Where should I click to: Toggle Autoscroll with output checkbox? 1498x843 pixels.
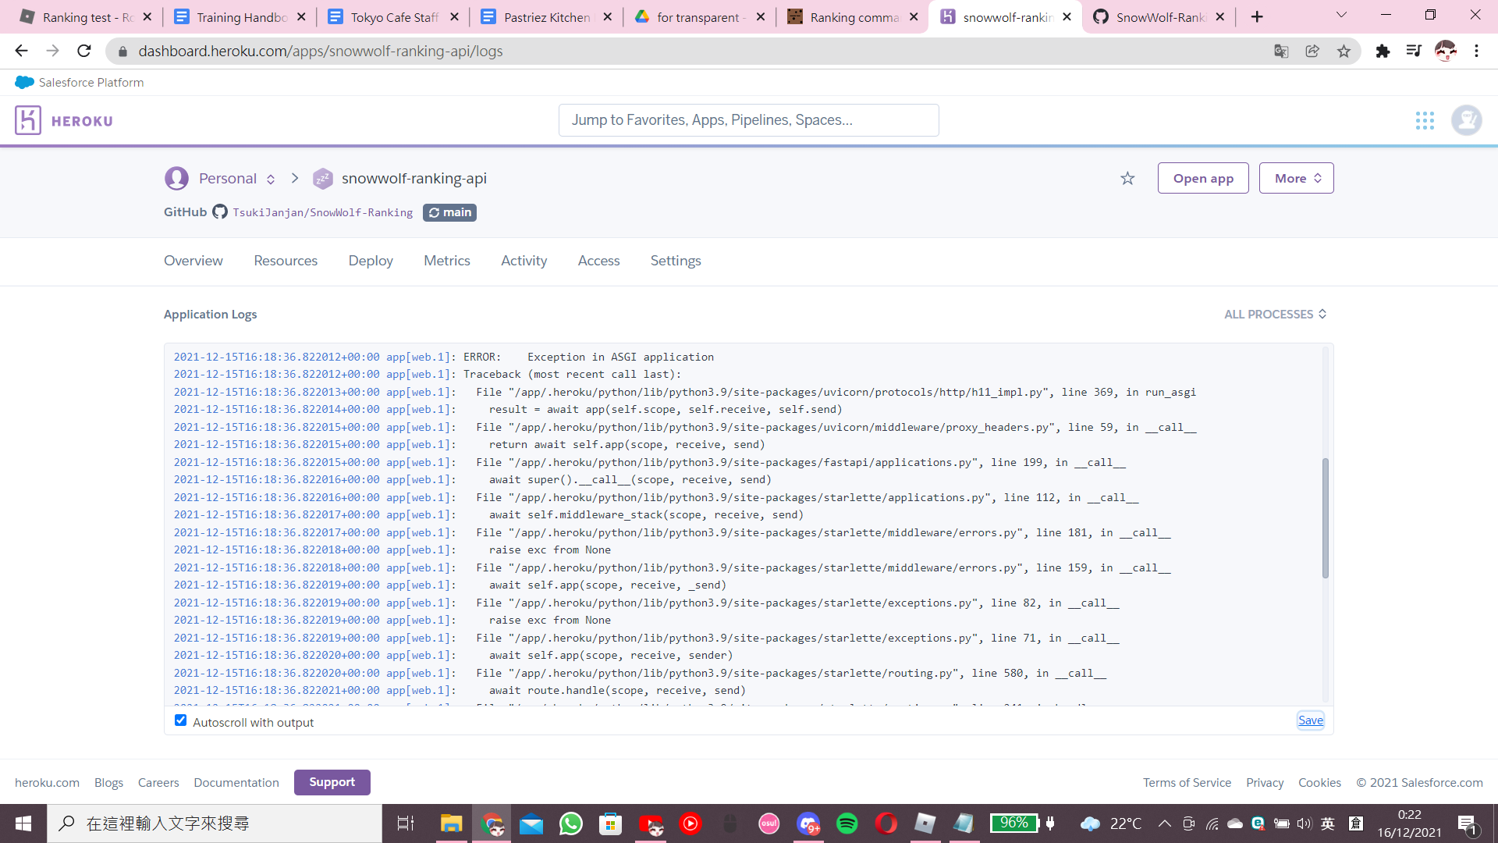180,720
